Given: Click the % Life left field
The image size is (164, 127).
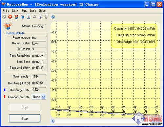Looking at the screenshot, I should coord(39,49).
